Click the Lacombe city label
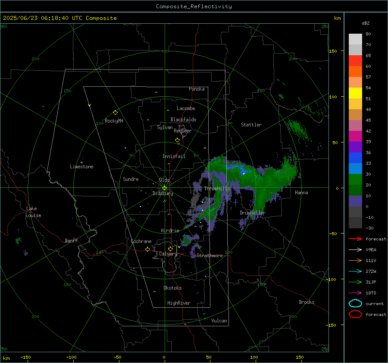This screenshot has width=388, height=363. point(186,108)
